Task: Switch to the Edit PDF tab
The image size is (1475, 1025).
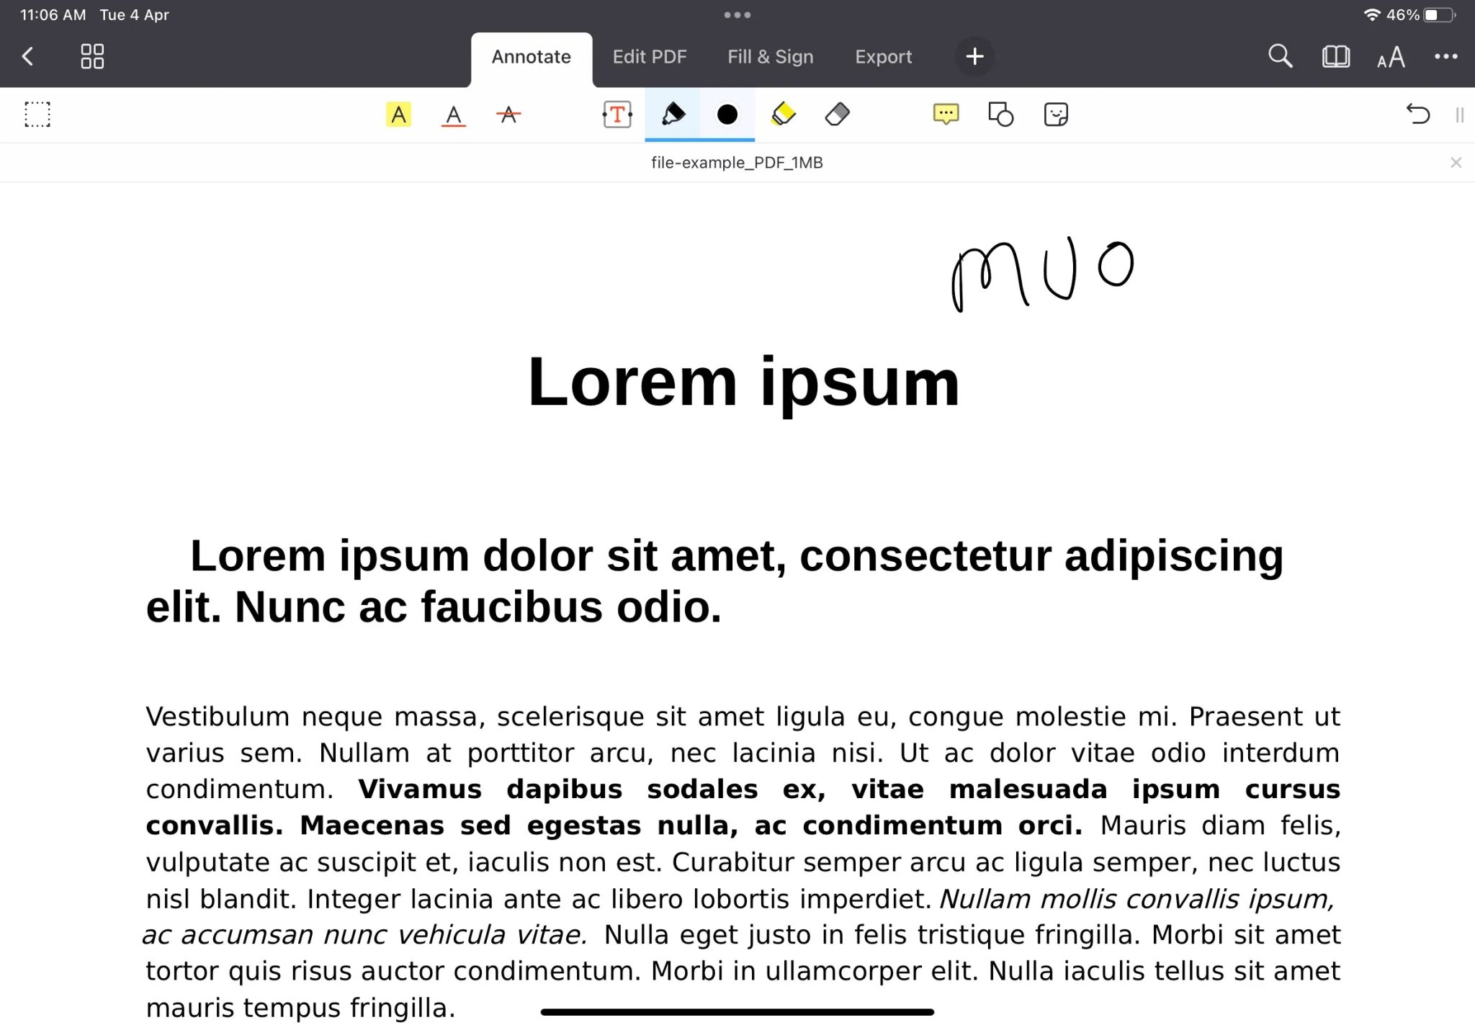Action: pos(649,56)
